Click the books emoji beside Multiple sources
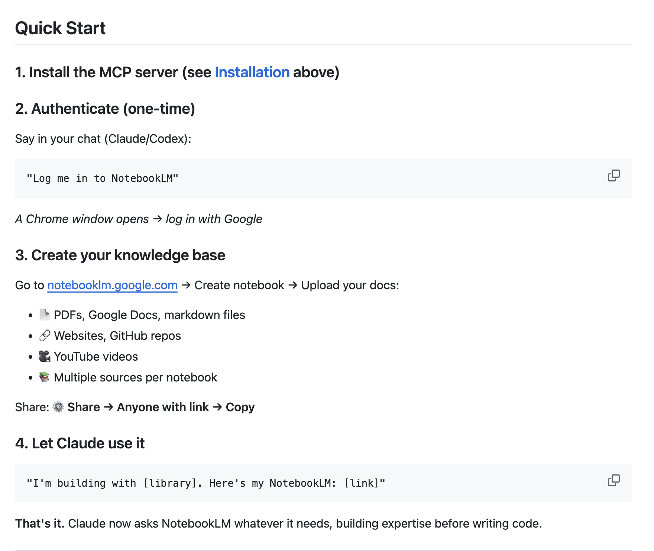This screenshot has height=551, width=654. coord(45,377)
